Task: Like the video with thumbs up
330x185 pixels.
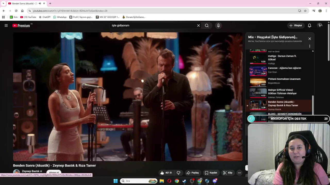Action: point(166,173)
